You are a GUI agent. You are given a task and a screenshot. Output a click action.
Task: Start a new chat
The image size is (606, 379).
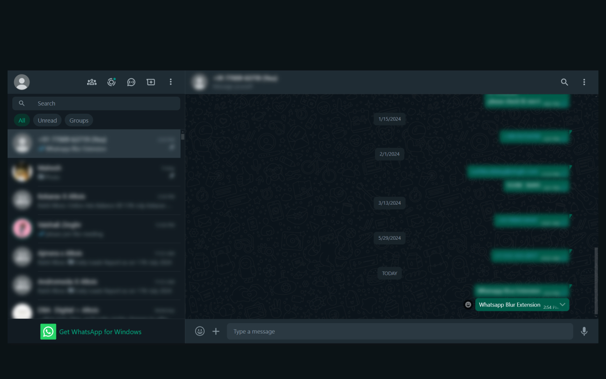pos(151,82)
